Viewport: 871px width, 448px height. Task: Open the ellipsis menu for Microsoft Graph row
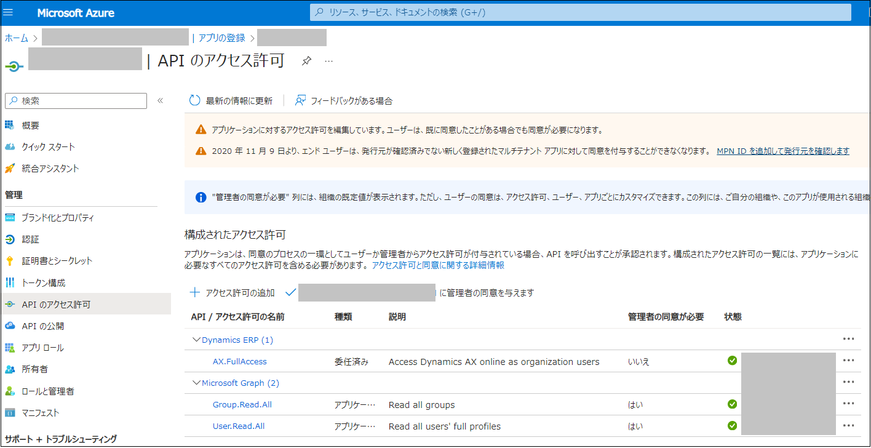[x=849, y=382]
